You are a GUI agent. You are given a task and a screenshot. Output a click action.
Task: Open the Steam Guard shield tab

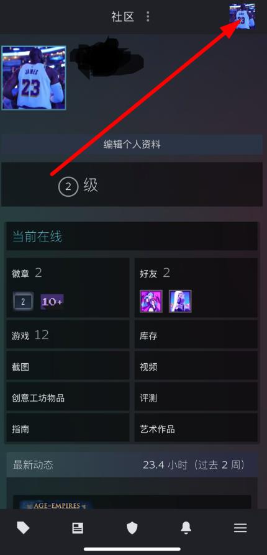click(132, 528)
